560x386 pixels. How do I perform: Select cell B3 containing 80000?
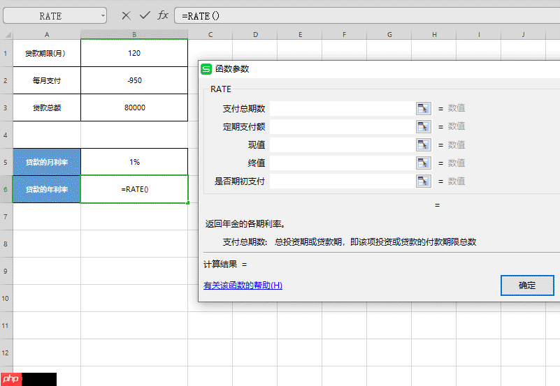click(134, 107)
